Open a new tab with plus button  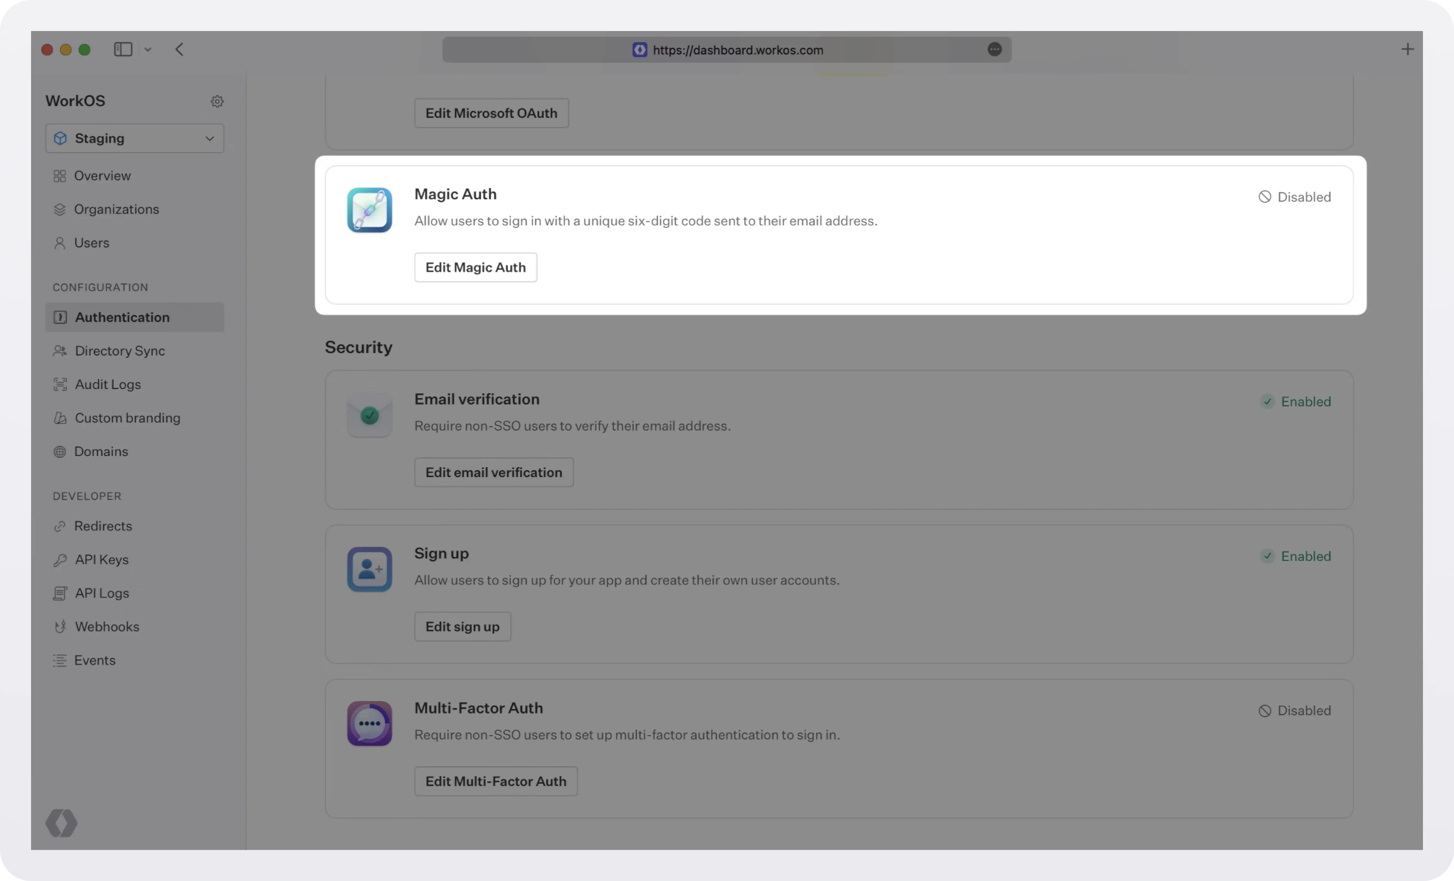pyautogui.click(x=1407, y=50)
